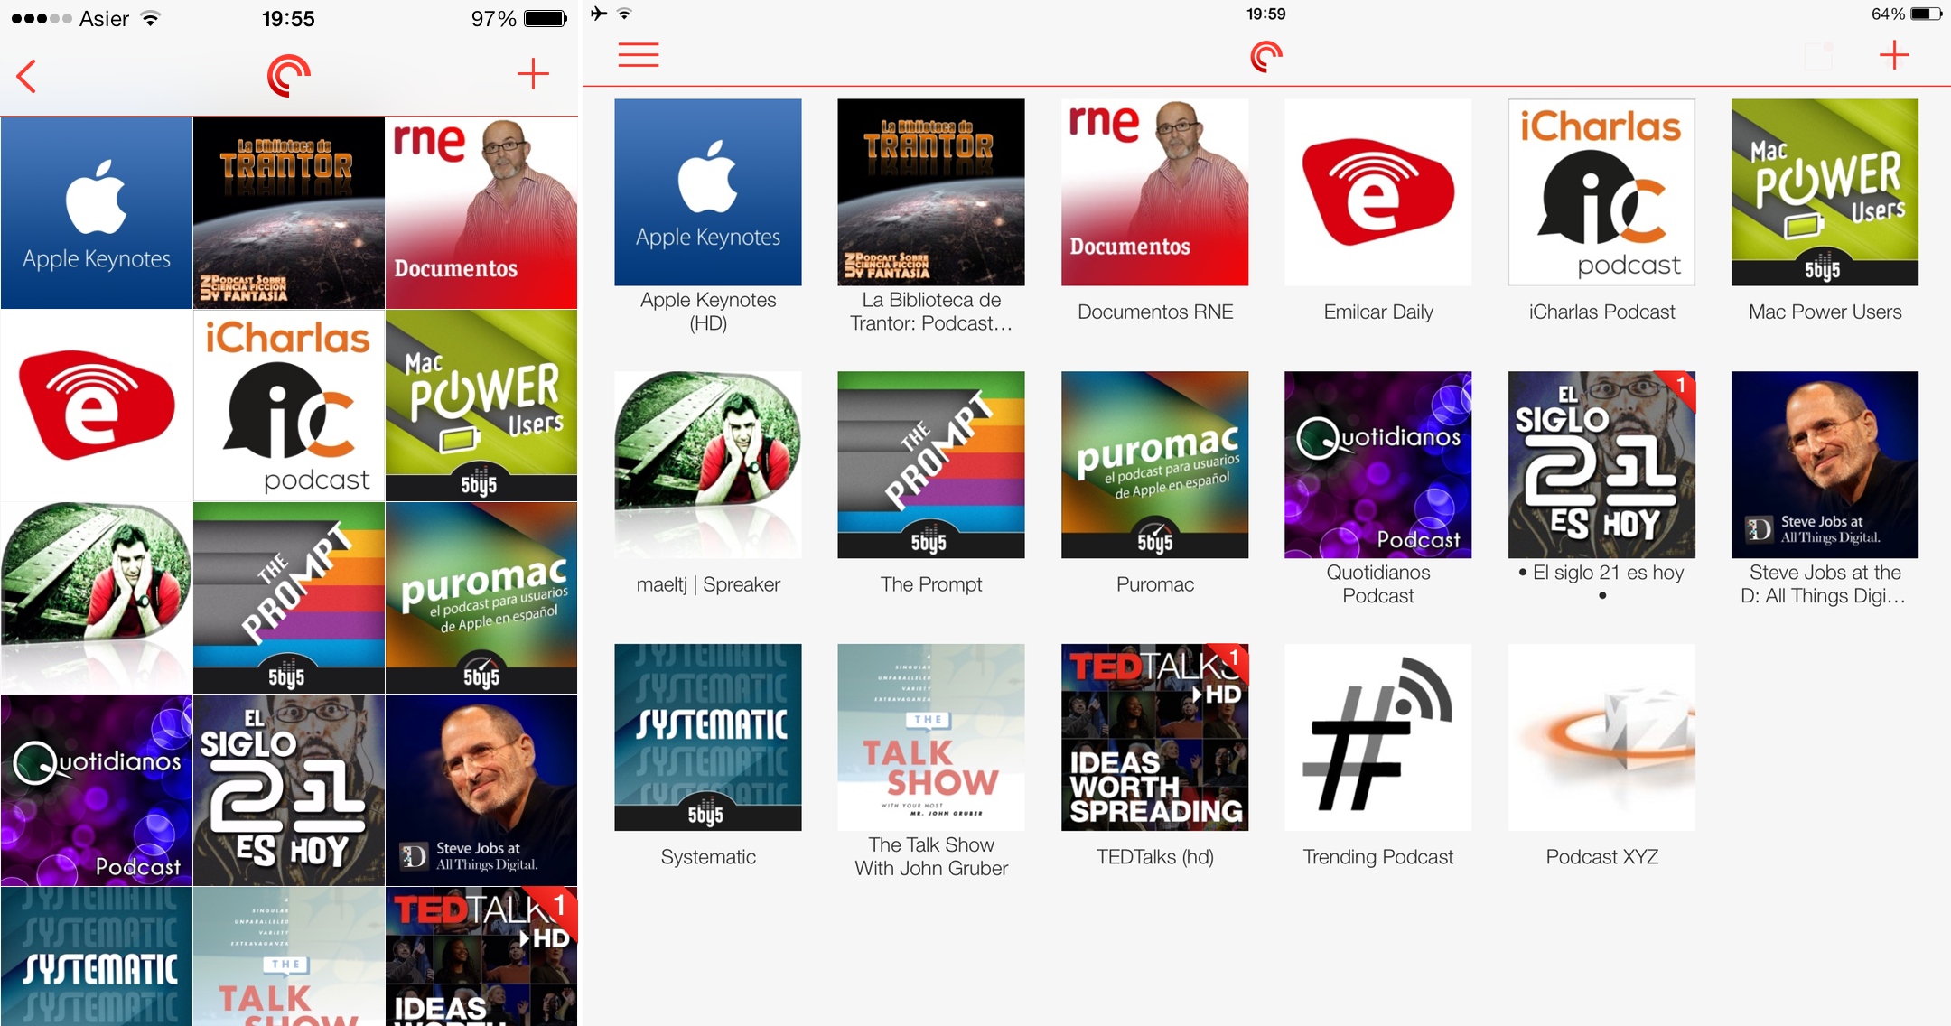Select the 'Emilcar Daily' title on iPad
This screenshot has height=1026, width=1951.
(x=1378, y=312)
